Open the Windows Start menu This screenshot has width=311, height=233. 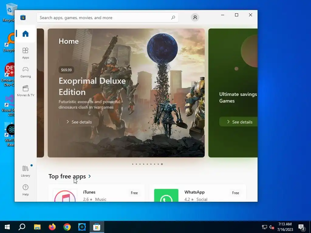(x=7, y=227)
